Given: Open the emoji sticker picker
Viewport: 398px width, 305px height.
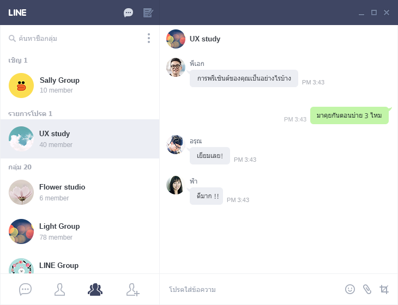Looking at the screenshot, I should (350, 289).
